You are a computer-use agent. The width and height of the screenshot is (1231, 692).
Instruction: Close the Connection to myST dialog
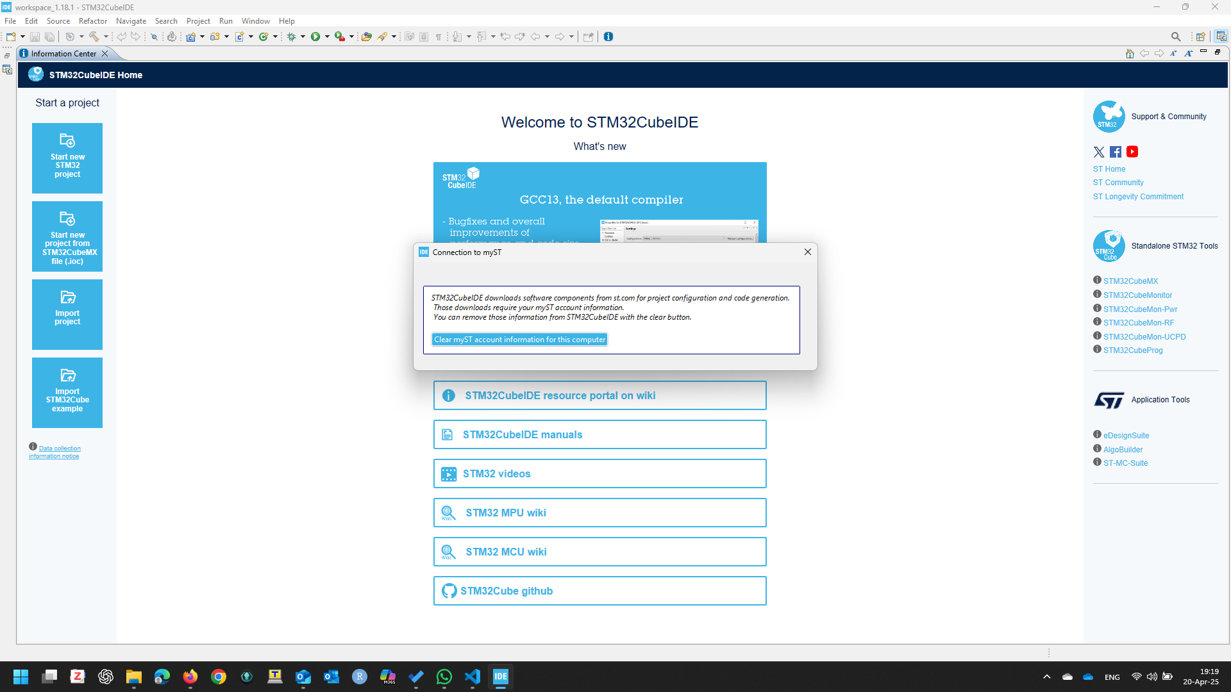coord(807,252)
